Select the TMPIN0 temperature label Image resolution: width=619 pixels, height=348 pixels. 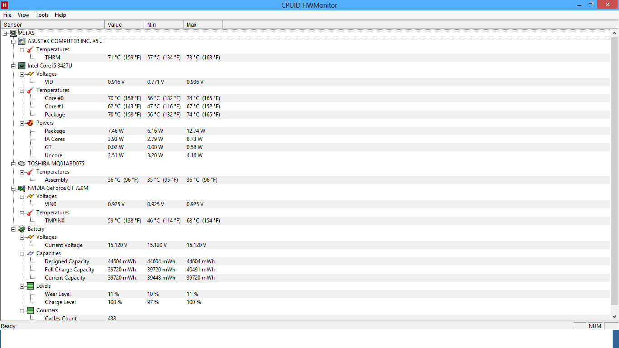pyautogui.click(x=55, y=221)
